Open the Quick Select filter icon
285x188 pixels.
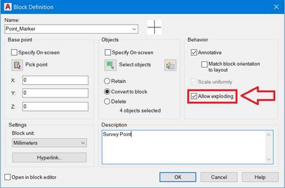[x=170, y=65]
